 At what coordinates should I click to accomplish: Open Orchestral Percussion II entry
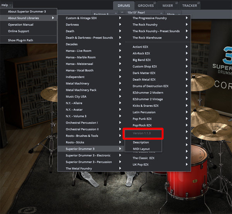click(90, 129)
